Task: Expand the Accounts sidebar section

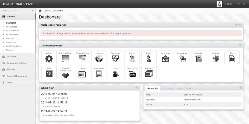Action: click(18, 56)
